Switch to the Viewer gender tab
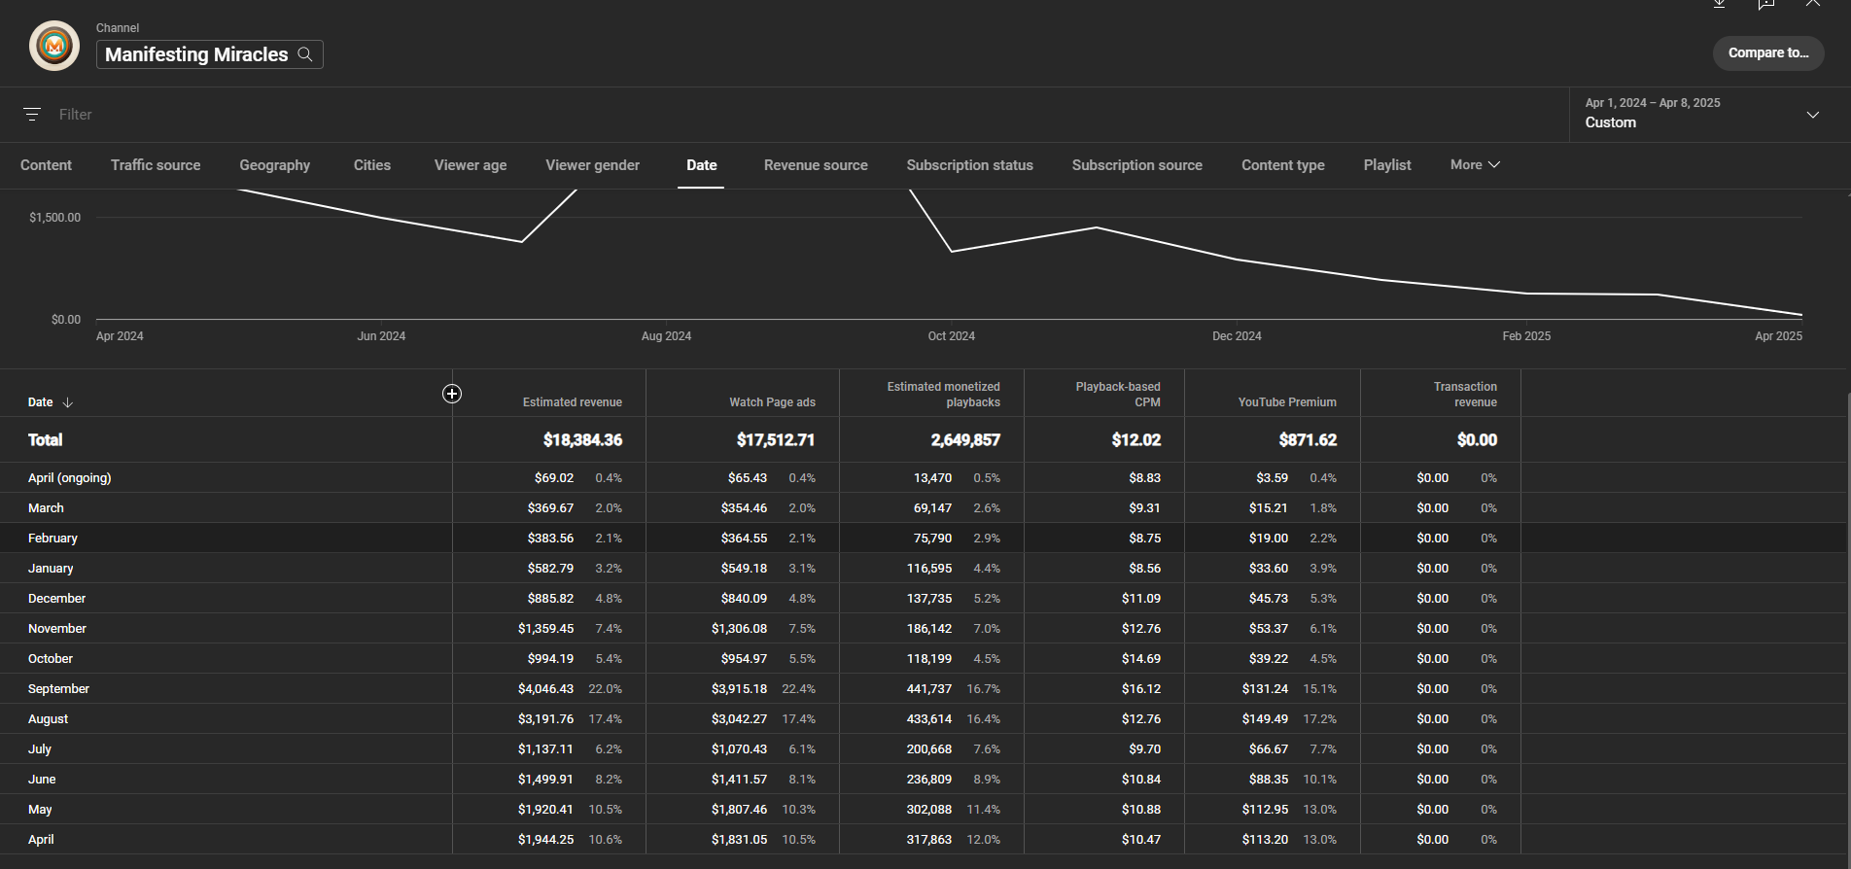This screenshot has height=869, width=1851. (x=593, y=165)
